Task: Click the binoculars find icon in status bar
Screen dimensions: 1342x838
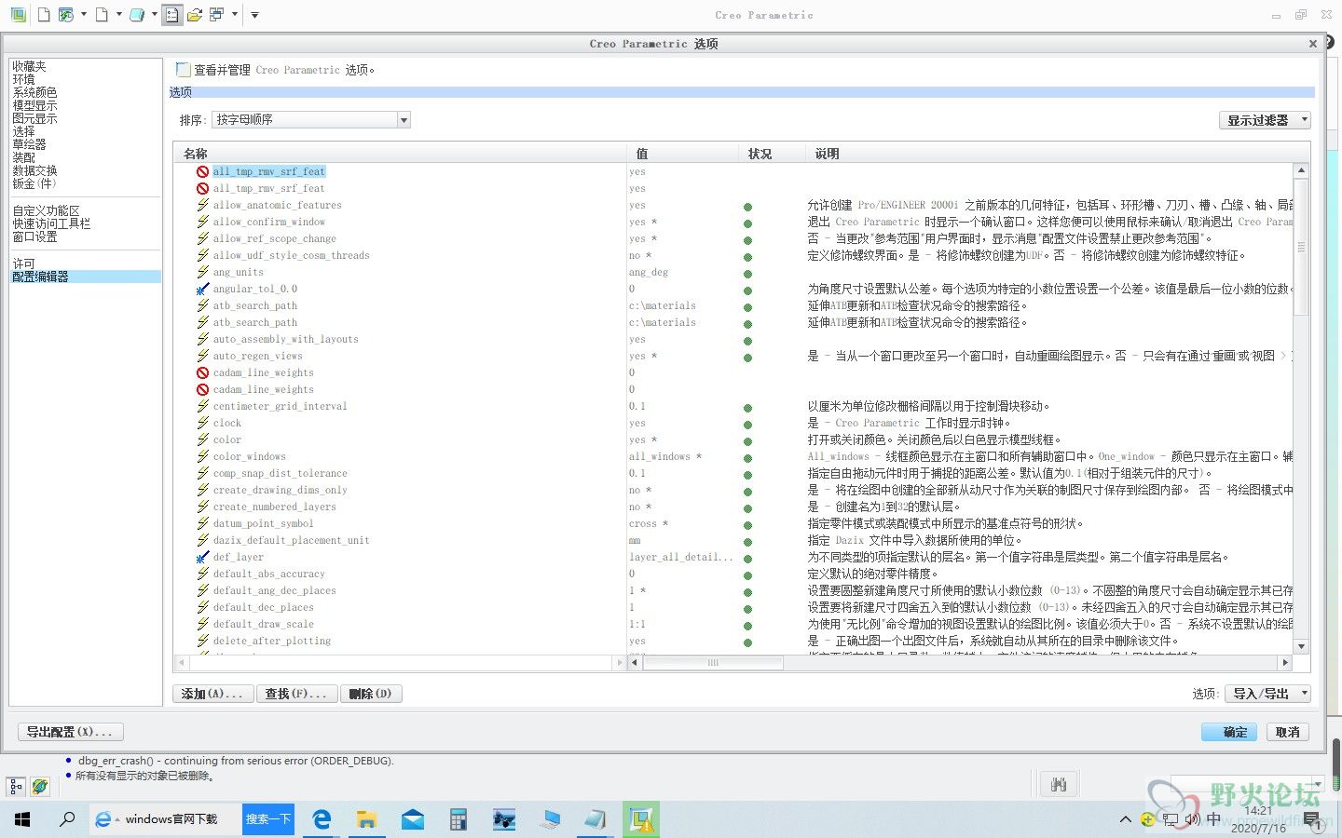Action: 1058,785
